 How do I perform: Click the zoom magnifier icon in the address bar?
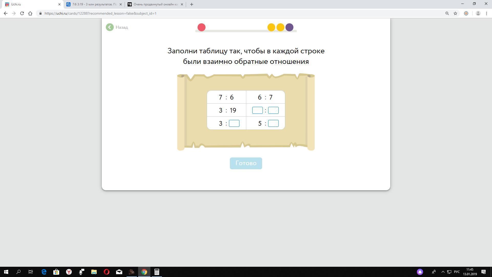(447, 13)
